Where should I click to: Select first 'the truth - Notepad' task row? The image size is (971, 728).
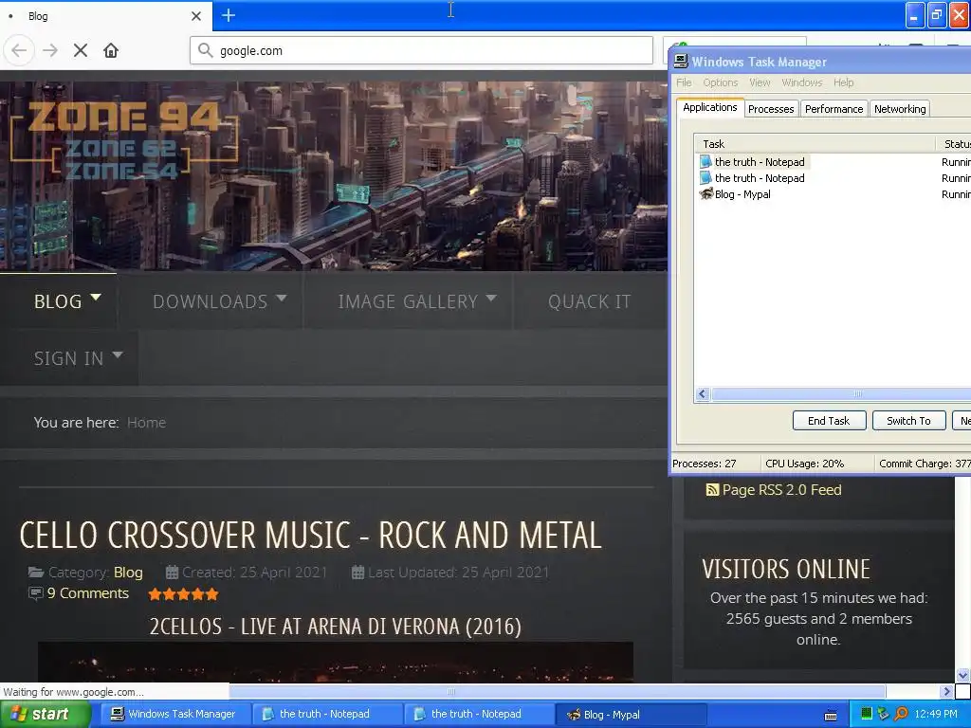coord(760,161)
